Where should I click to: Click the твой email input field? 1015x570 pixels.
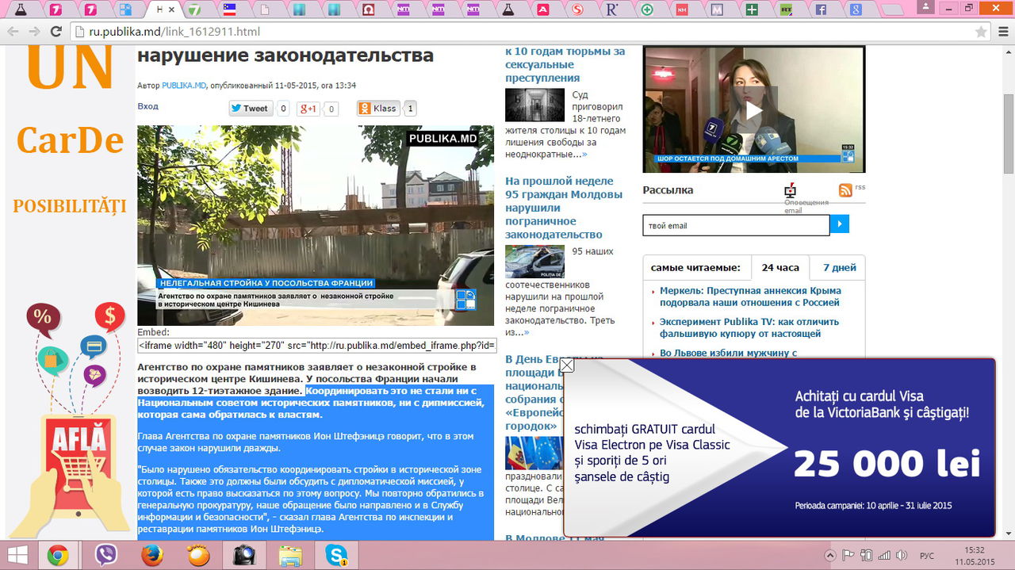click(x=736, y=225)
